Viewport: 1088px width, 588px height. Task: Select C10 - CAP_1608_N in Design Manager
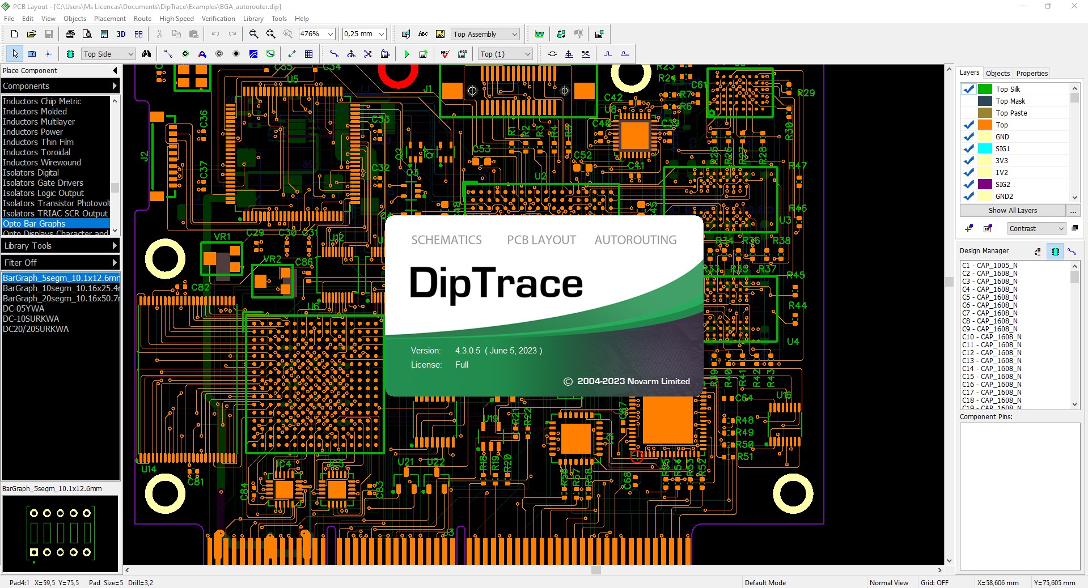[x=992, y=336]
